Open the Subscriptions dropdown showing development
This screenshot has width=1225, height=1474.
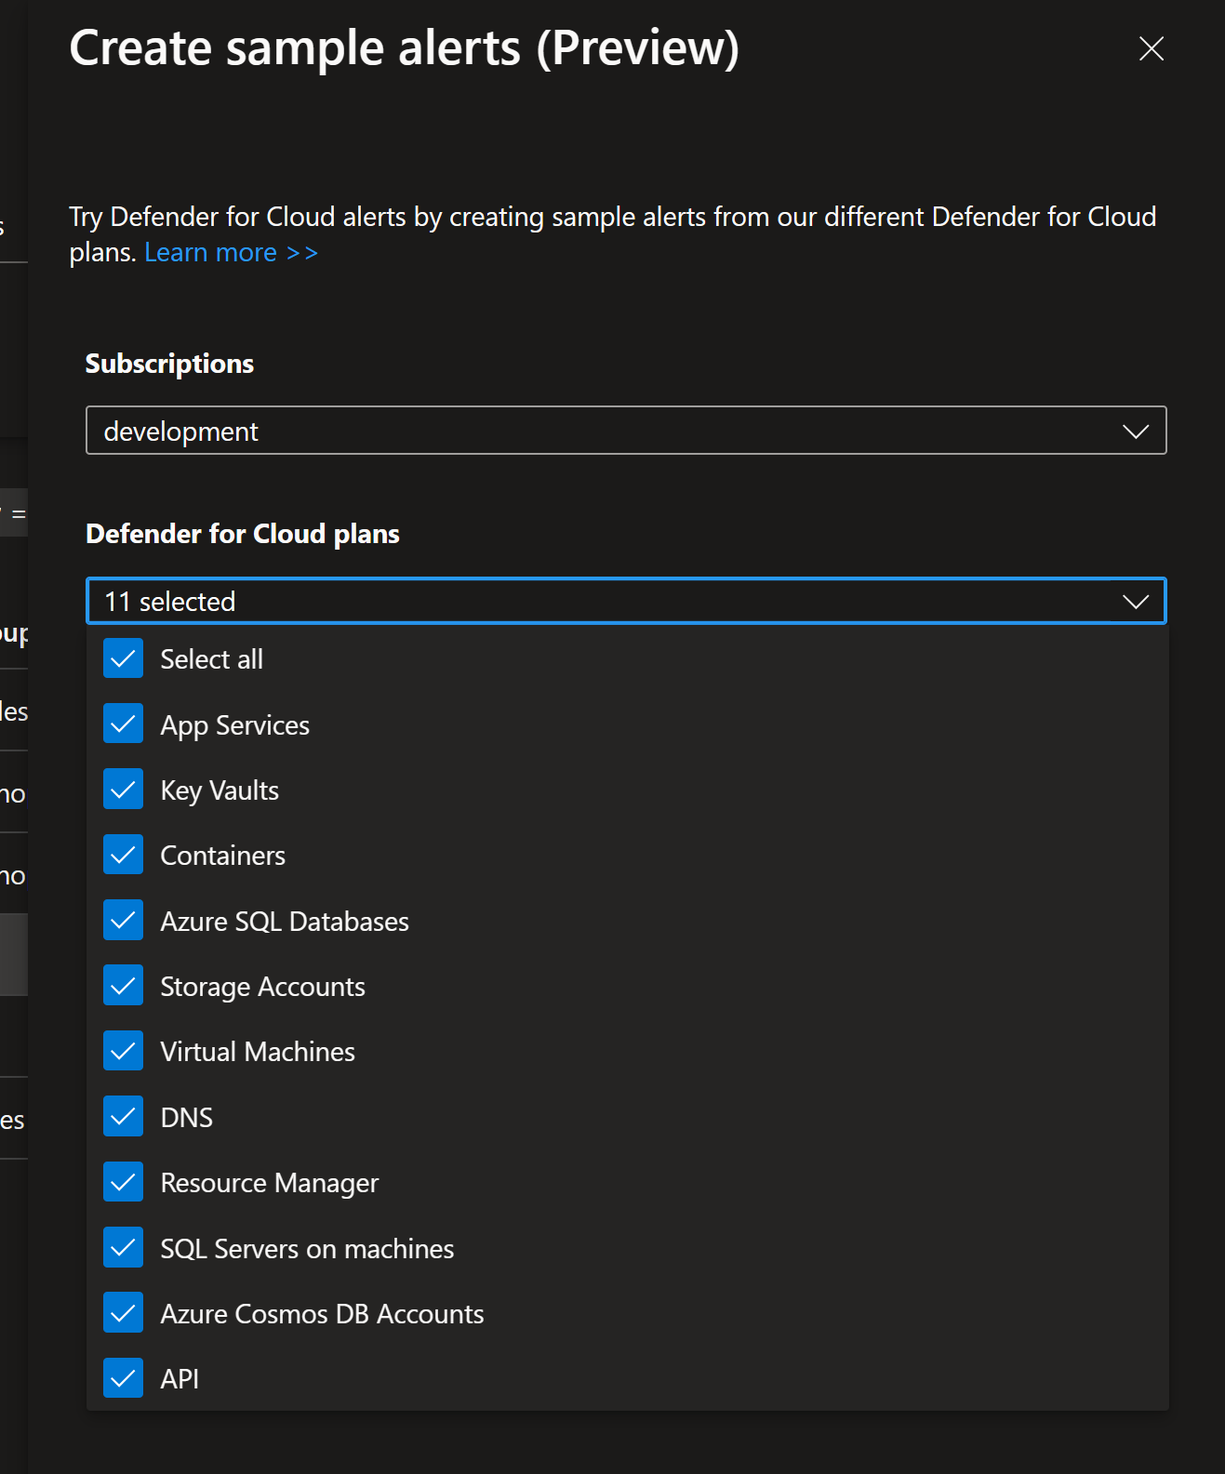pos(626,431)
